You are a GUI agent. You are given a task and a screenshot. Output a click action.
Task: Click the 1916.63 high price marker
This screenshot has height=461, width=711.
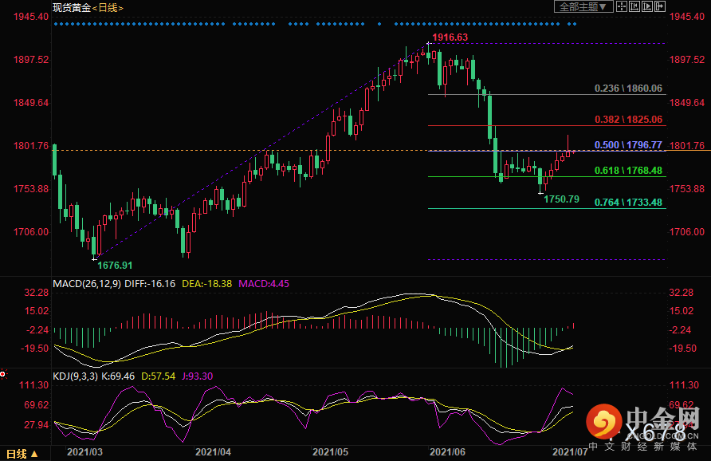[x=450, y=37]
